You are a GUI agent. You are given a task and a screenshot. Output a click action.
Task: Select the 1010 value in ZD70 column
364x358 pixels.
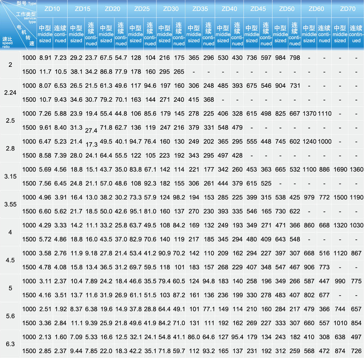[x=340, y=323]
